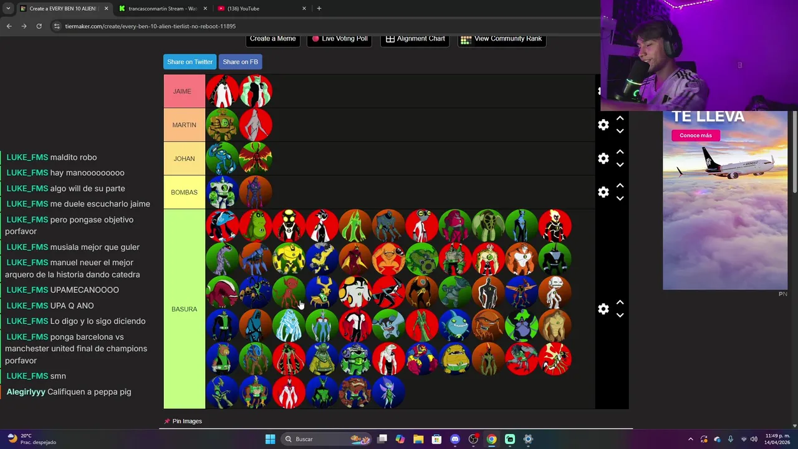Open settings gear for JOHAN tier
The width and height of the screenshot is (798, 449).
603,158
